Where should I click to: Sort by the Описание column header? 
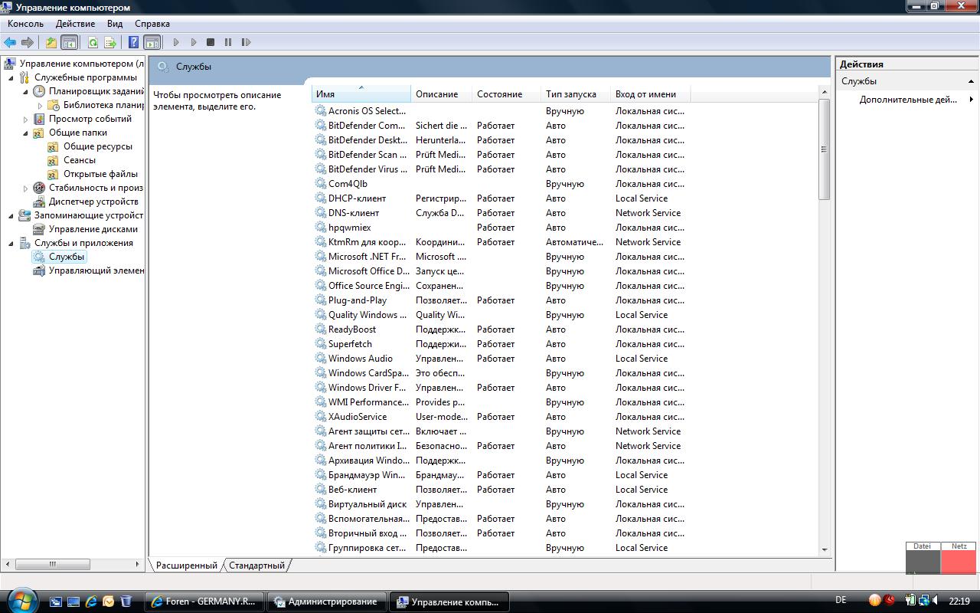click(x=442, y=94)
